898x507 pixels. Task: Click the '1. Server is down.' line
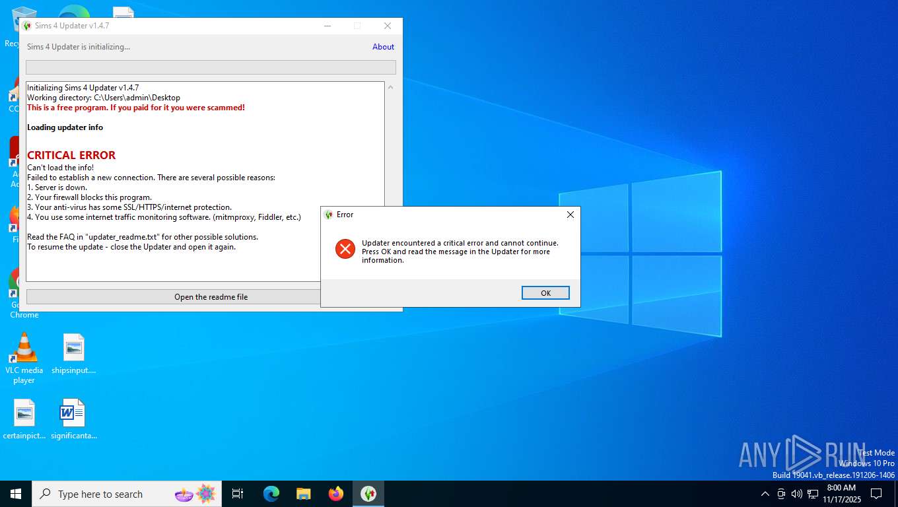(57, 187)
